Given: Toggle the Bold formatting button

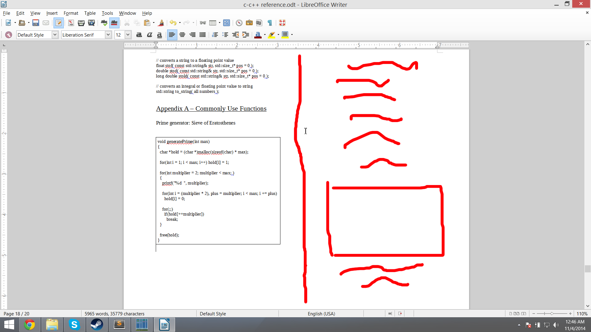Looking at the screenshot, I should pyautogui.click(x=139, y=34).
